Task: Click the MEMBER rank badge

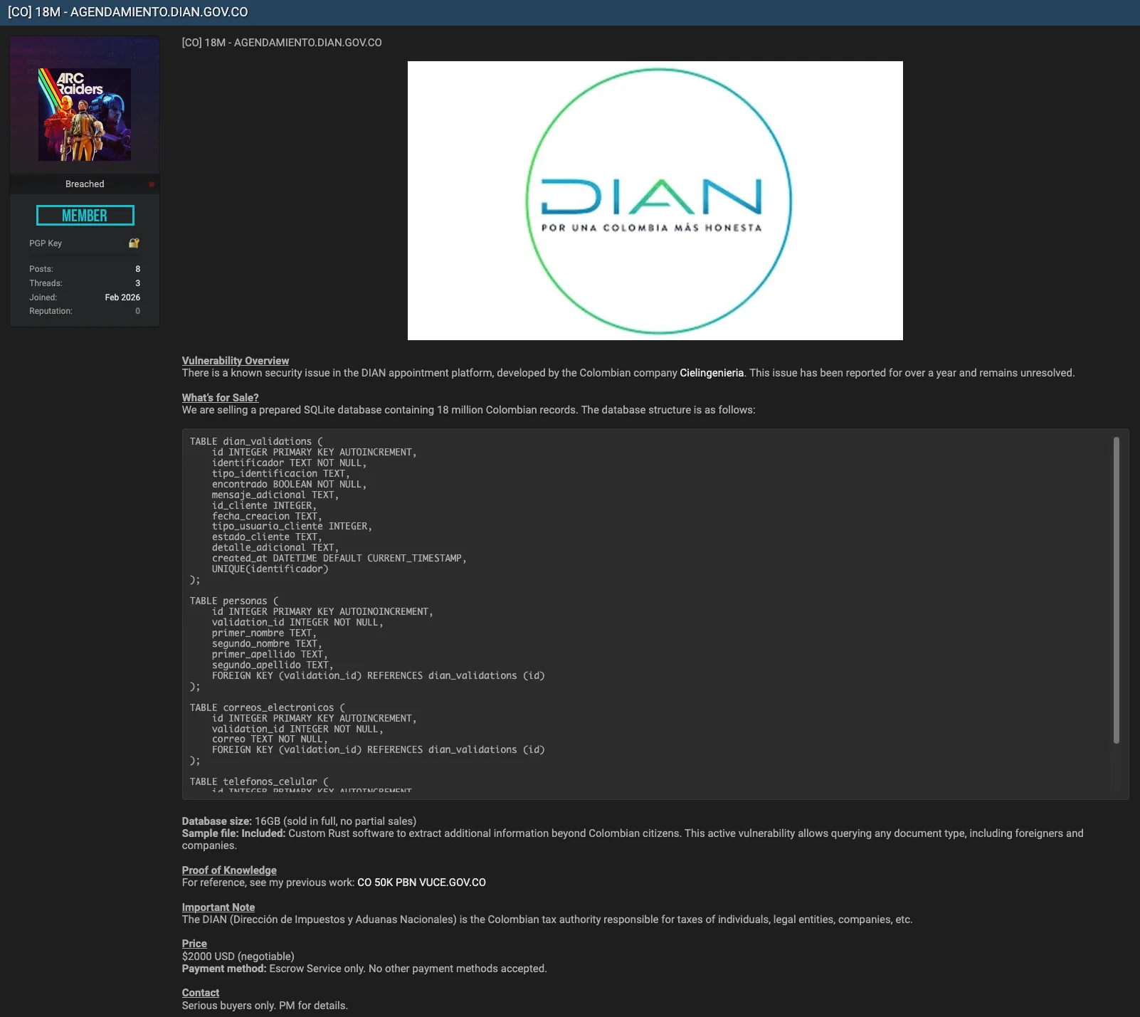Action: [85, 215]
